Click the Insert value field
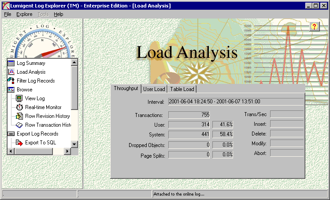330x200 pixels. [x=287, y=124]
